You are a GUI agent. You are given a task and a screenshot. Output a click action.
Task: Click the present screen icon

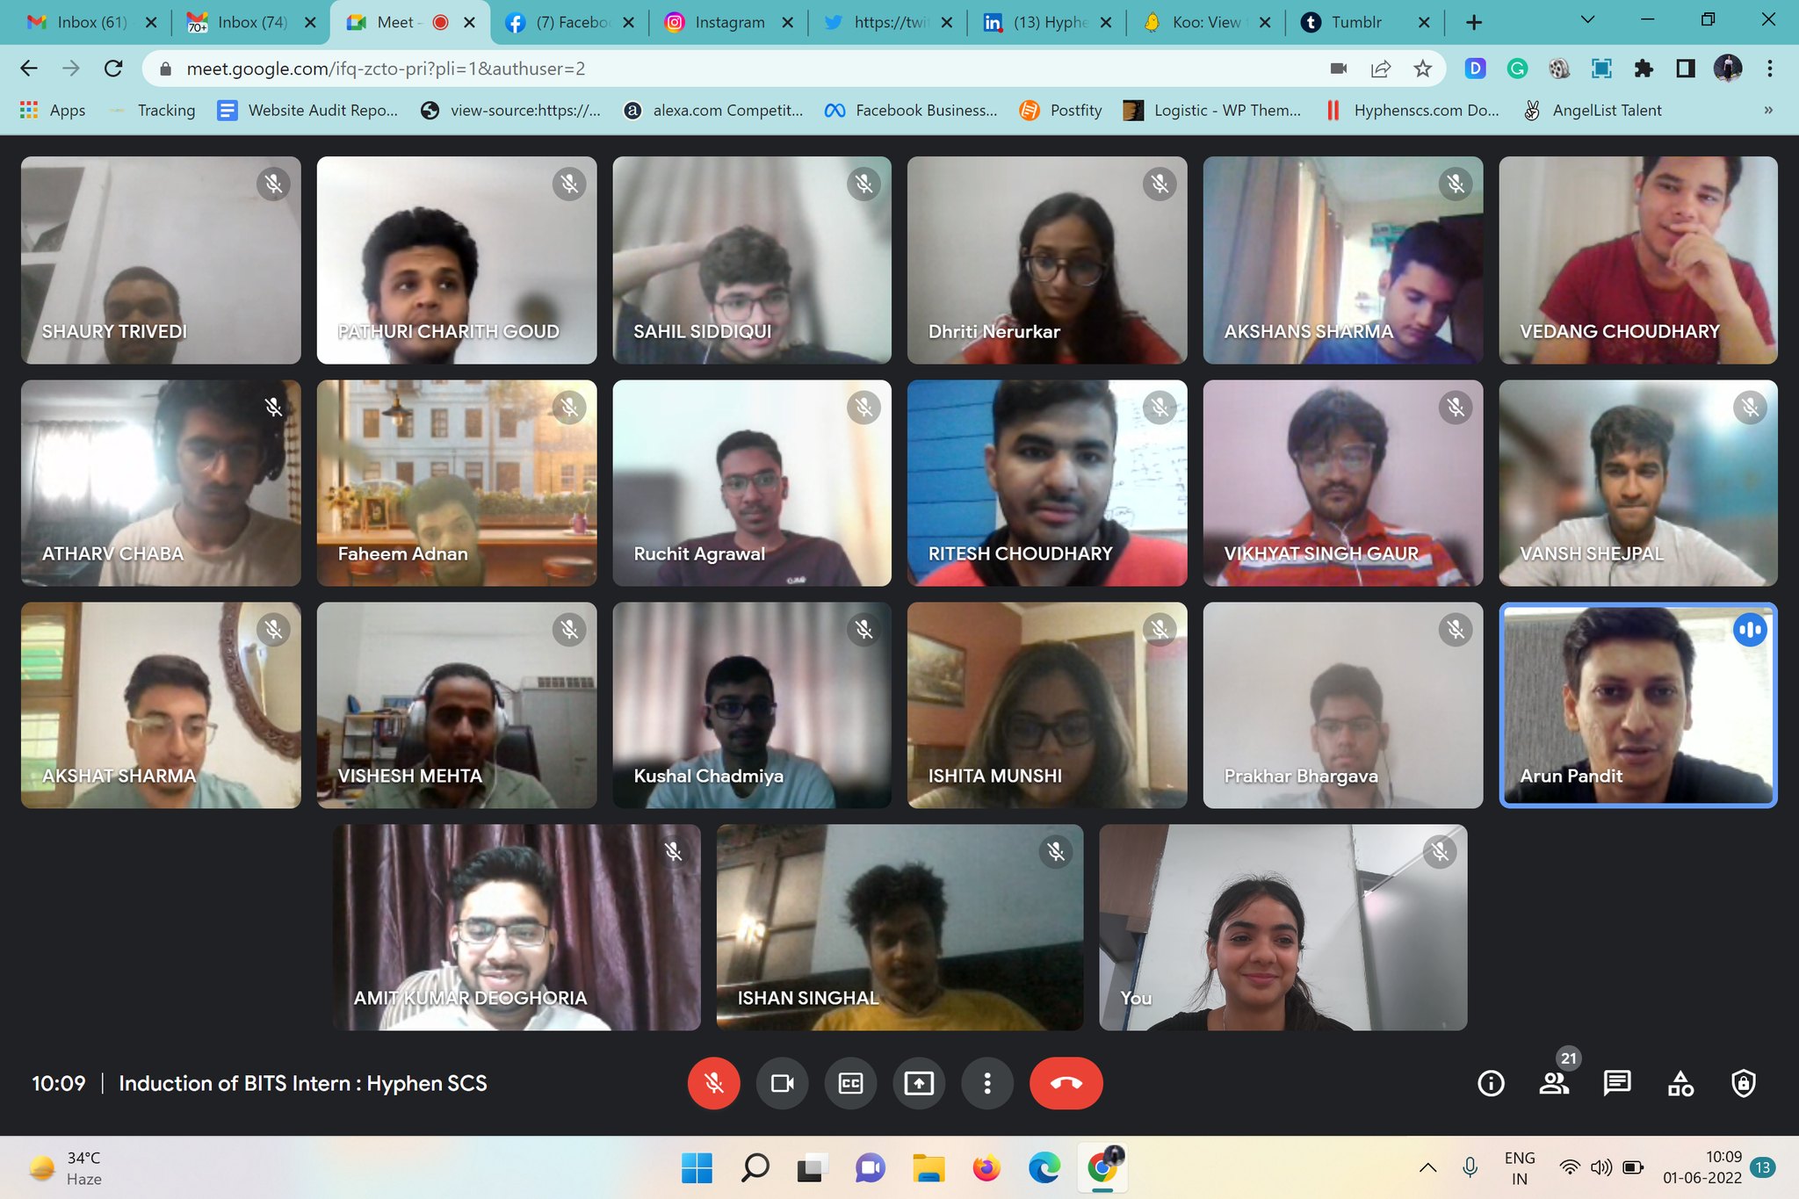pyautogui.click(x=919, y=1084)
